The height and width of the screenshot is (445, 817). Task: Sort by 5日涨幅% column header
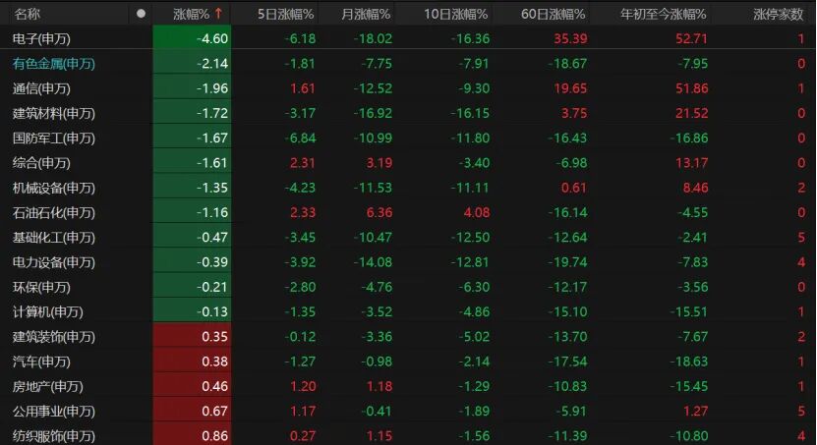click(x=285, y=14)
